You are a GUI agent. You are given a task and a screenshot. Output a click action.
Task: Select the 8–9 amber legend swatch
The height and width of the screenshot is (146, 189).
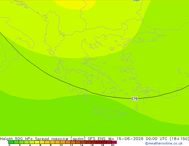(52, 142)
